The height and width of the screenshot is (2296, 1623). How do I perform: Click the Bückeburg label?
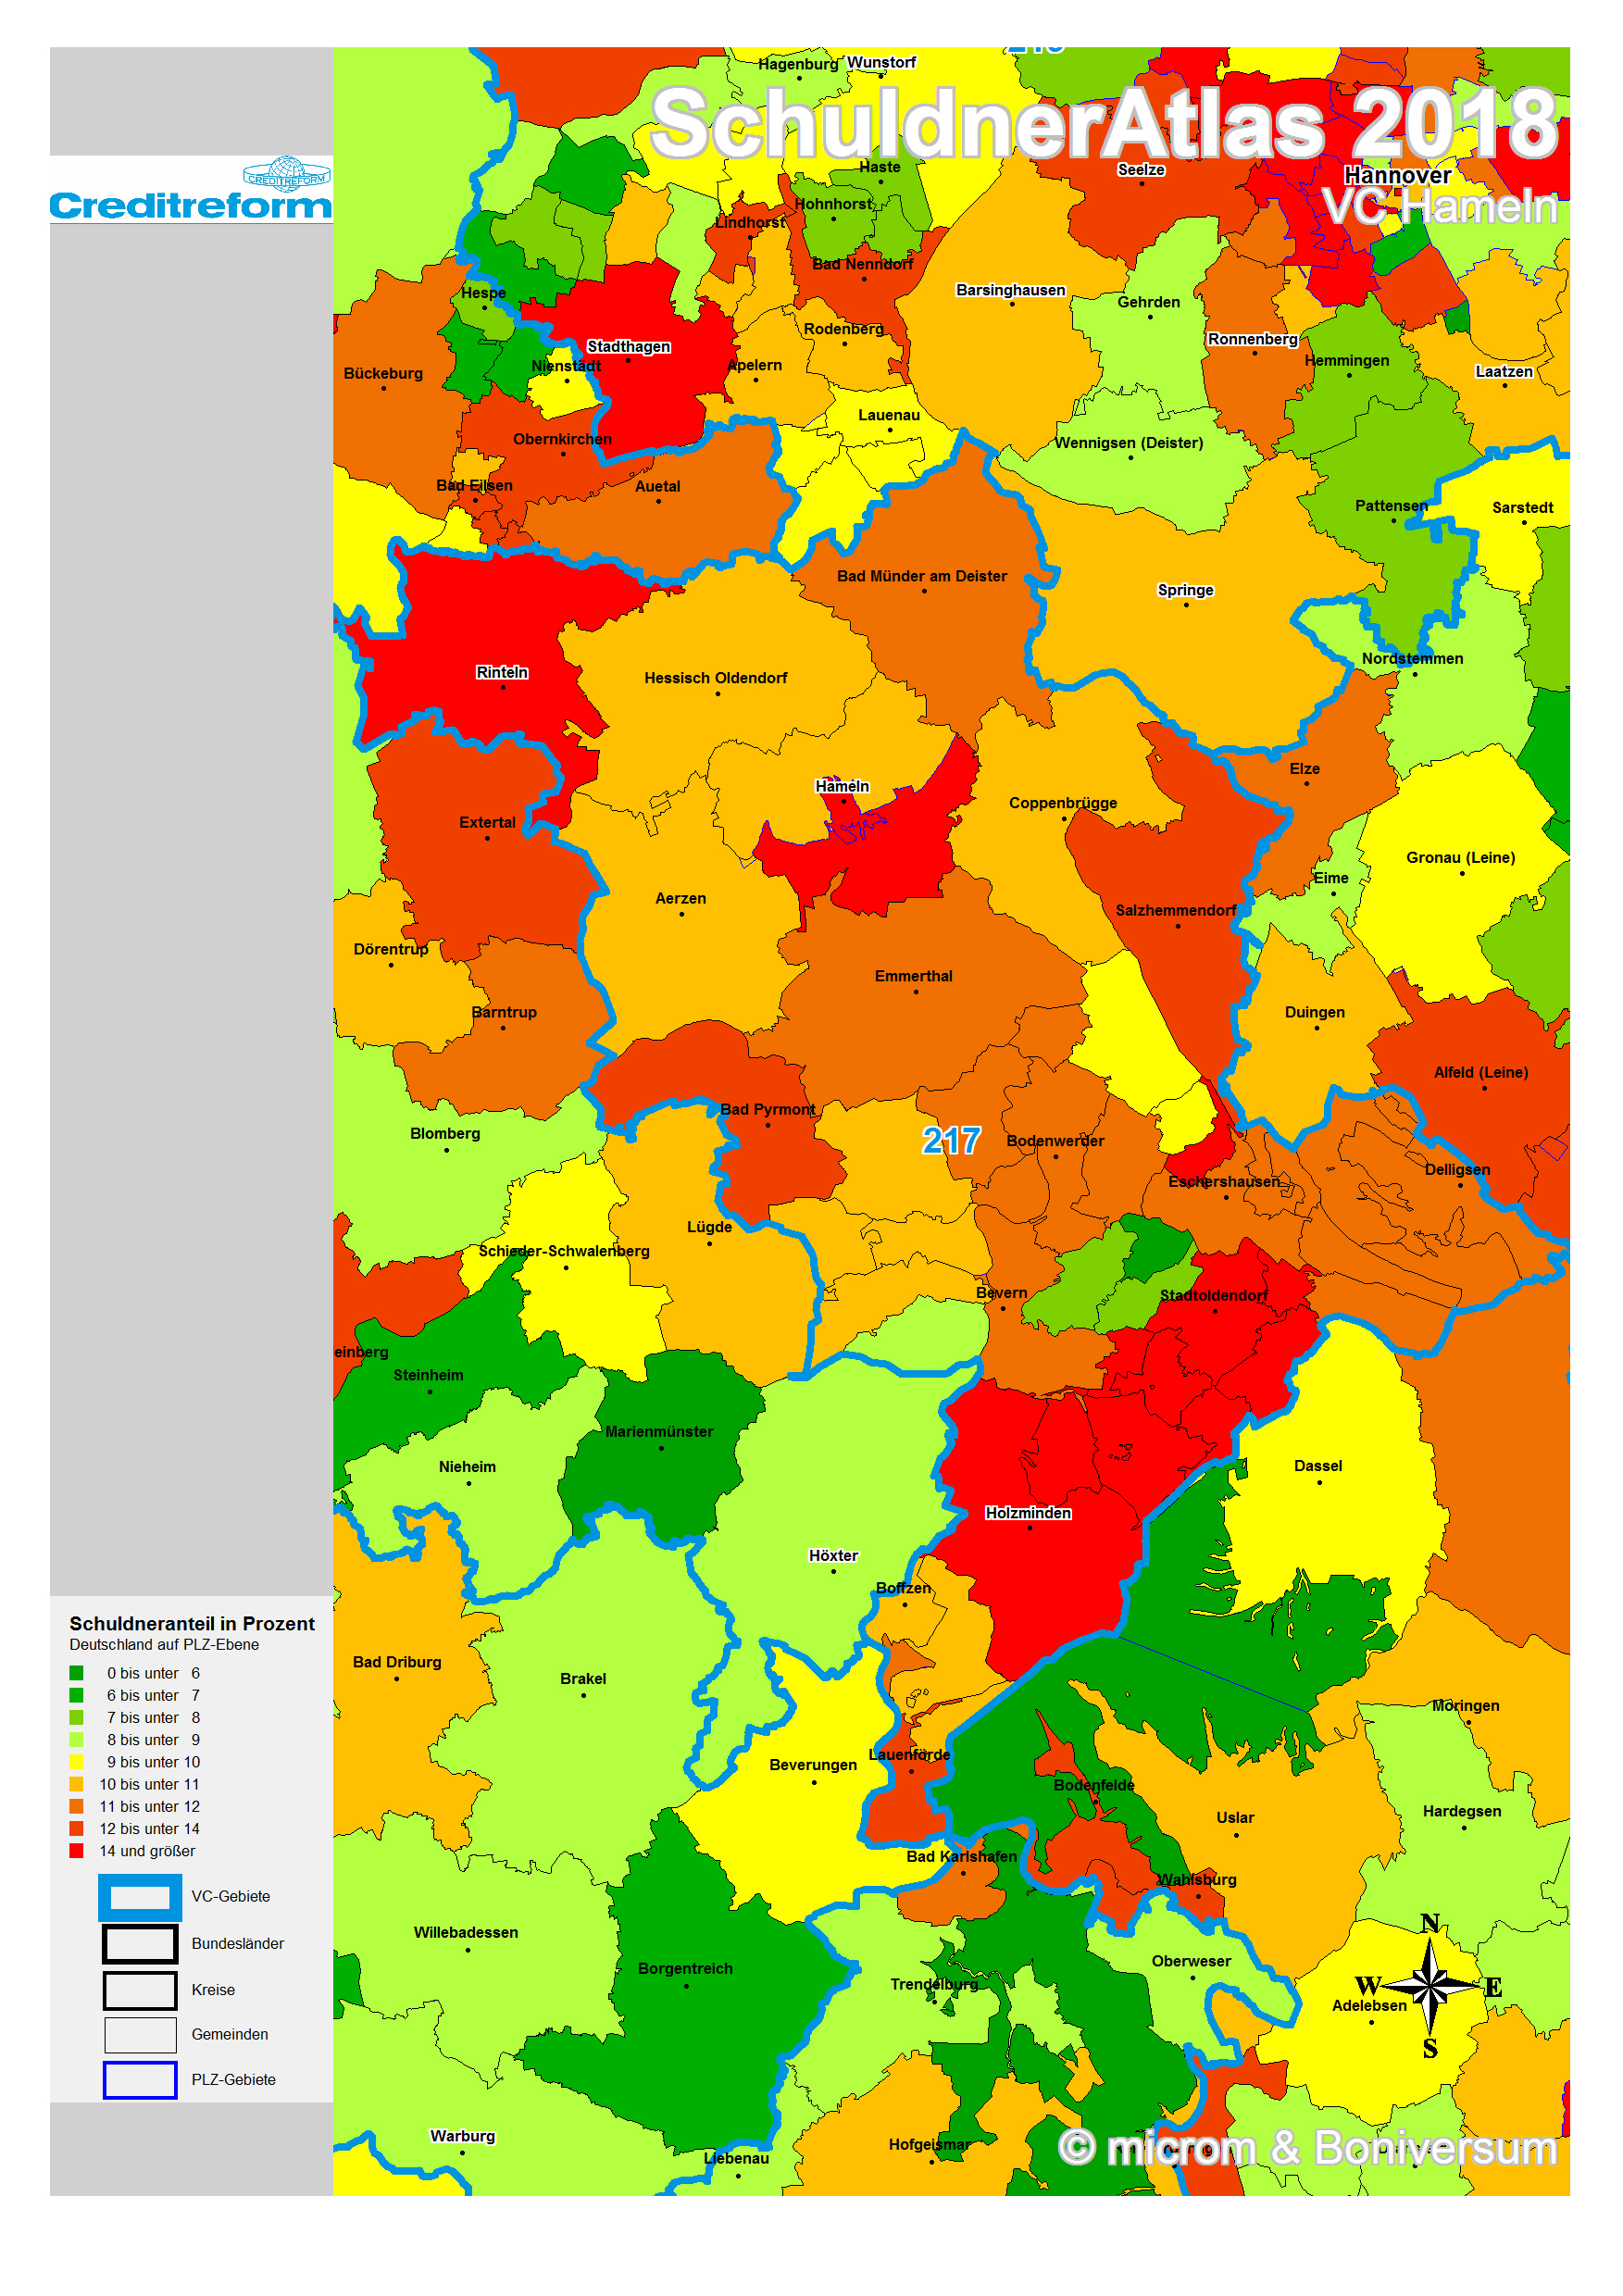(383, 373)
